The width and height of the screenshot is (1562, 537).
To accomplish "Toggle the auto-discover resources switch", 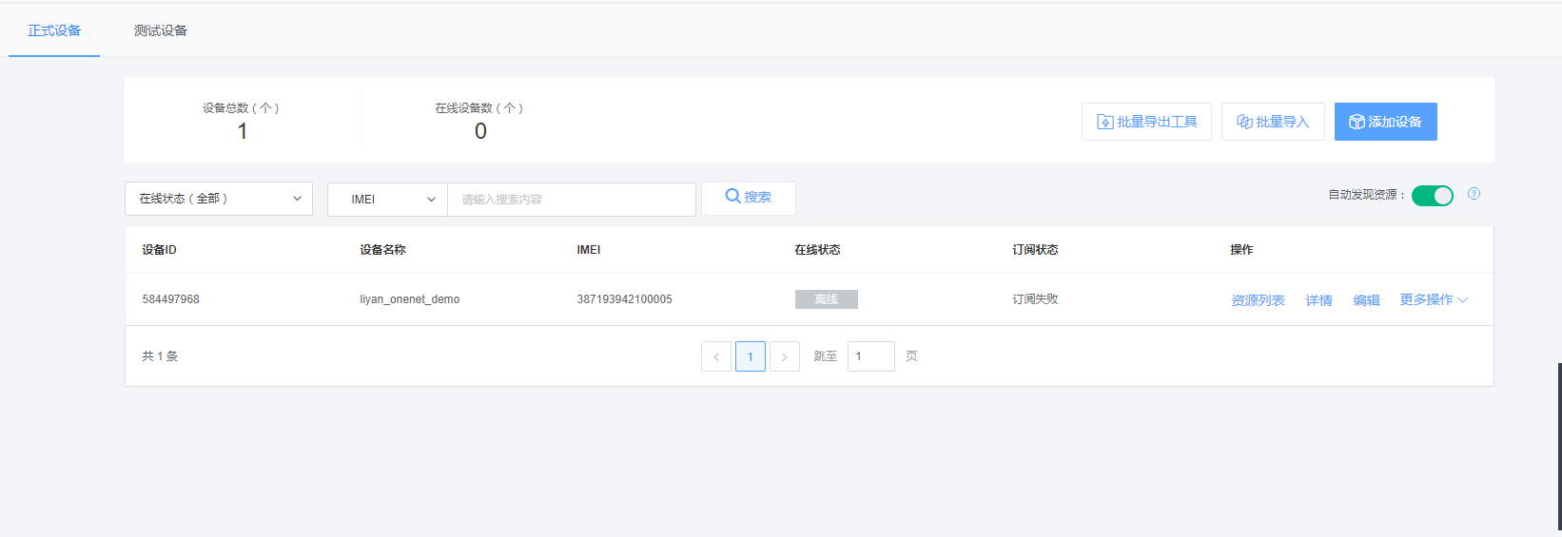I will point(1432,196).
